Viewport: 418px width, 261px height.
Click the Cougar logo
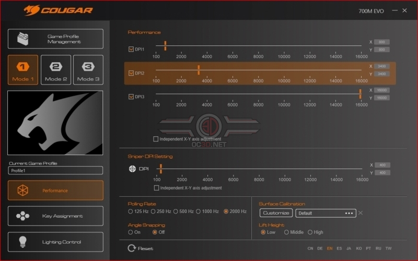tap(58, 10)
